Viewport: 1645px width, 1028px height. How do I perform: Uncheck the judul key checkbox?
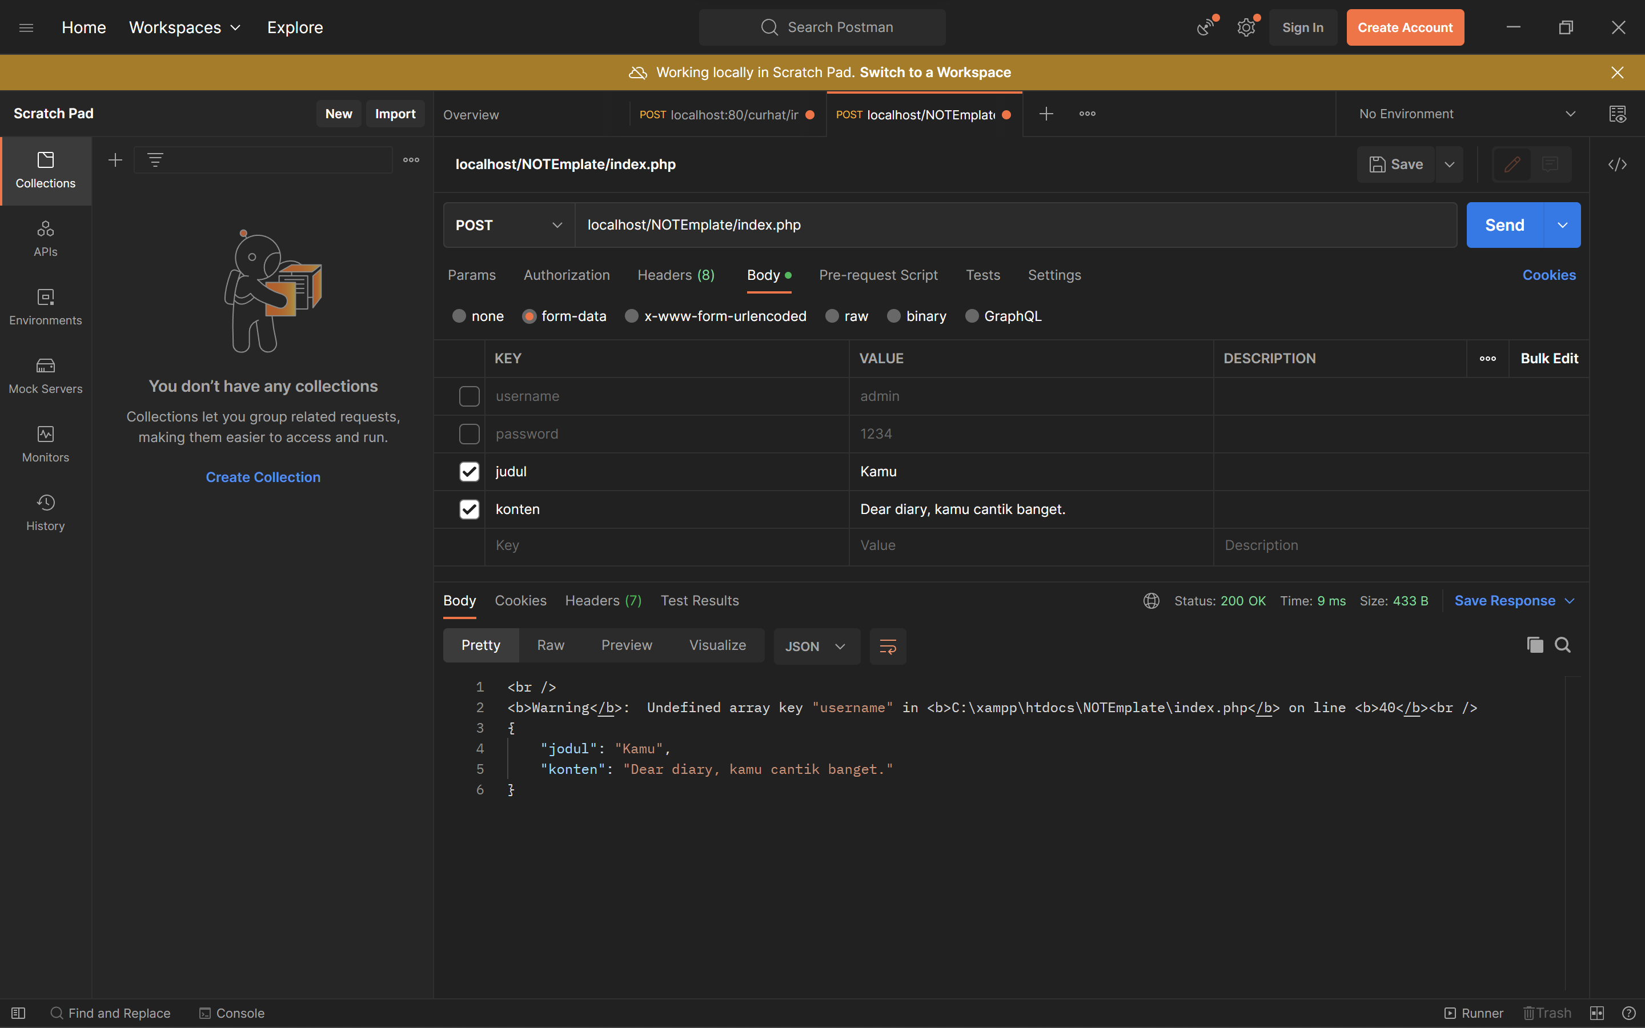469,472
